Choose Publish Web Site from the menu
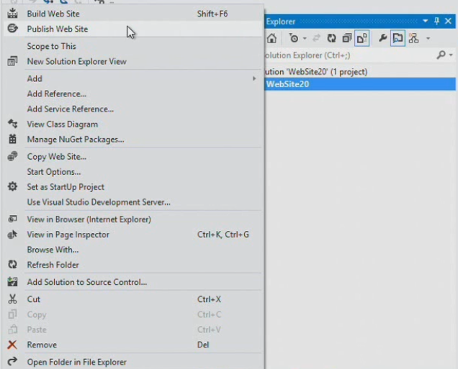This screenshot has width=458, height=369. (133, 29)
